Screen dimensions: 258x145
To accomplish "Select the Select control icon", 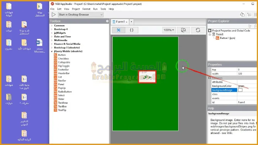I will tap(55, 95).
